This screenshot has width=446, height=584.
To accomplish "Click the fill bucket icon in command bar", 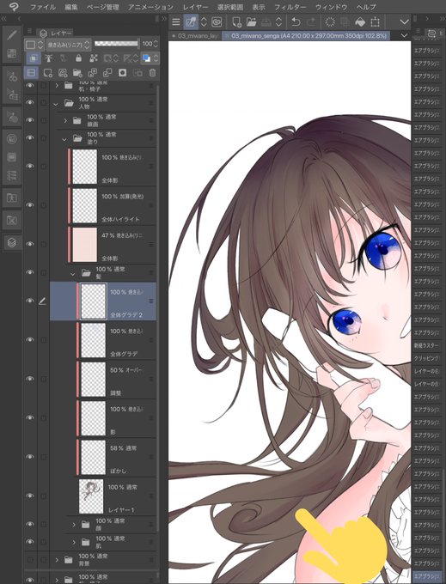I will pos(360,22).
